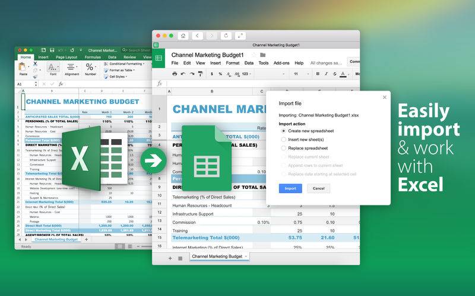The height and width of the screenshot is (296, 475).
Task: Click the Excel Format Painter brush icon
Action: point(35,76)
